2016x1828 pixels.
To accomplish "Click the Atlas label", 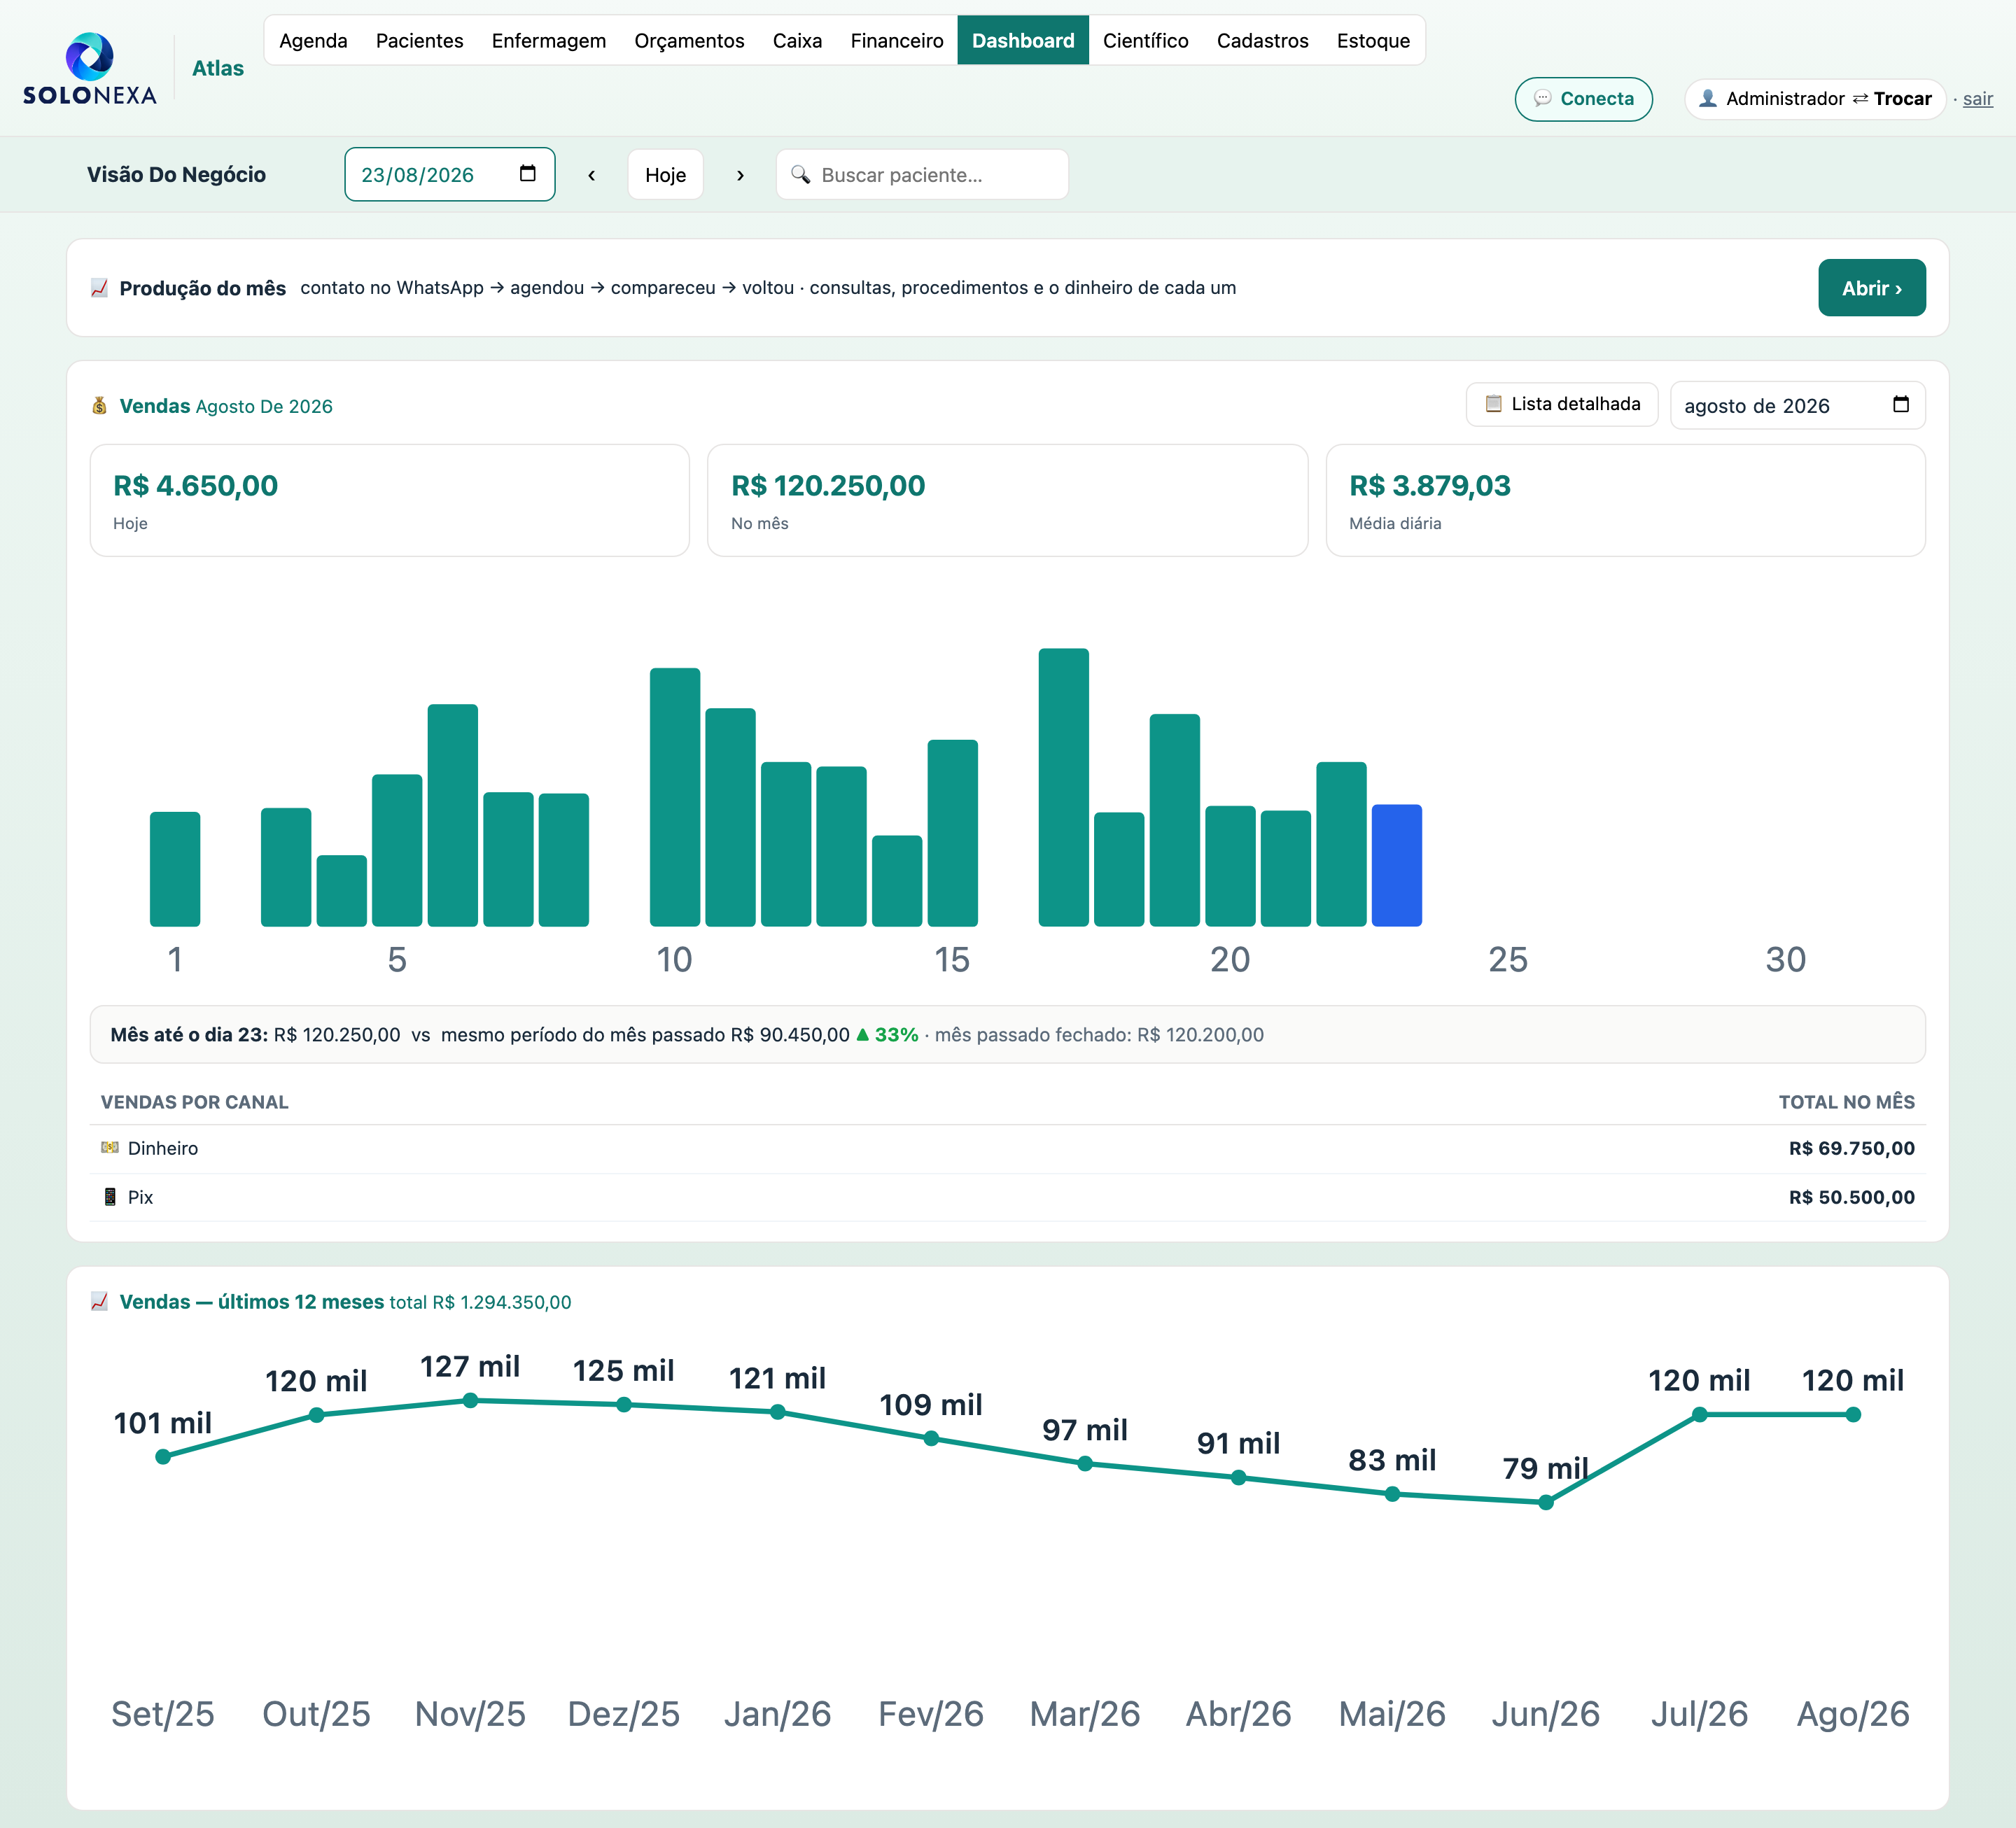I will tap(217, 68).
